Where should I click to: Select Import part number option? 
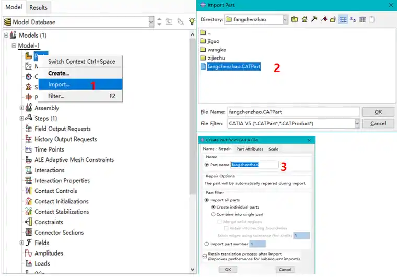pos(207,244)
